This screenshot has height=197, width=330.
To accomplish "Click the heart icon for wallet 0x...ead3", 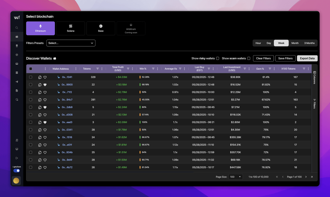I will click(x=45, y=122).
